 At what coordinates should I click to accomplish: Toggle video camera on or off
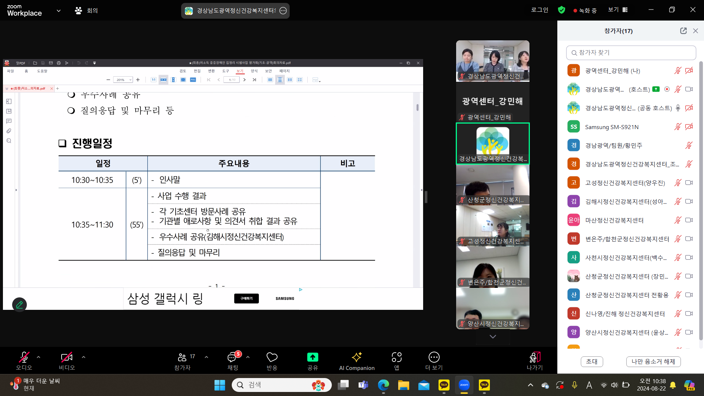point(66,361)
